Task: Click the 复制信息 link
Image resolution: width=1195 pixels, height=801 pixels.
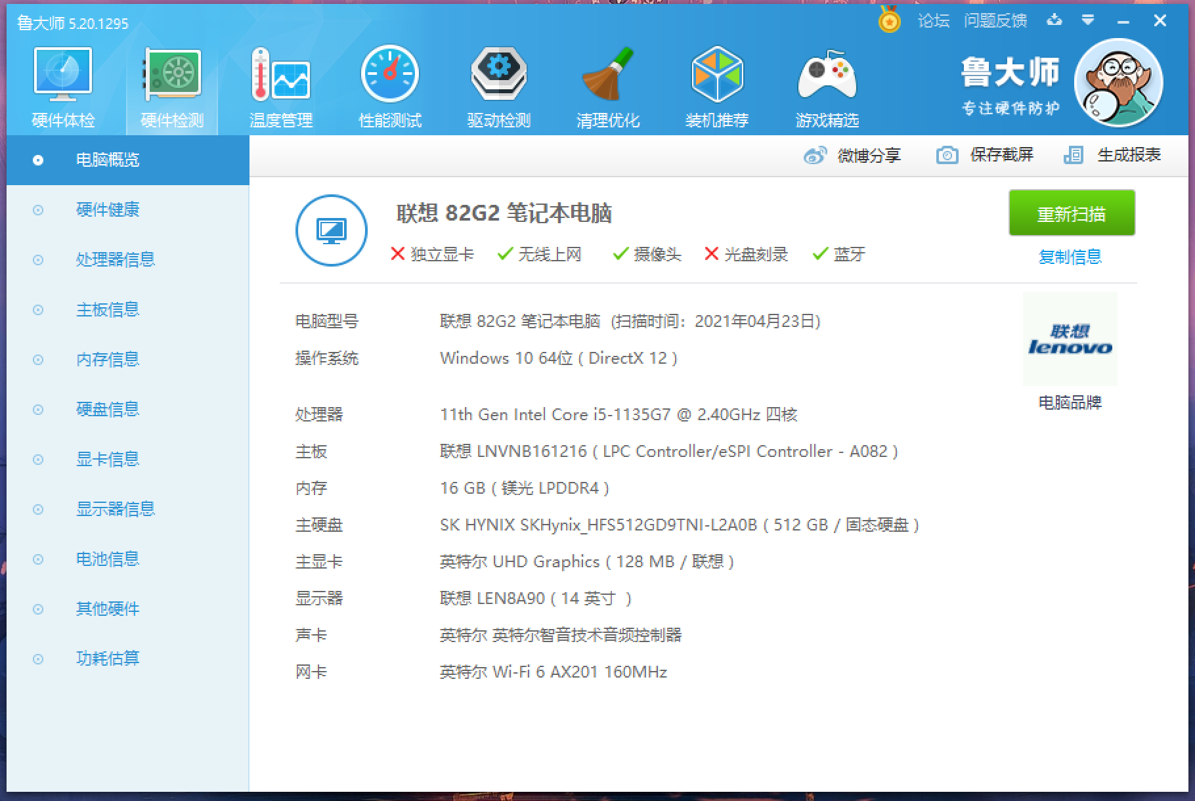Action: [x=1070, y=257]
